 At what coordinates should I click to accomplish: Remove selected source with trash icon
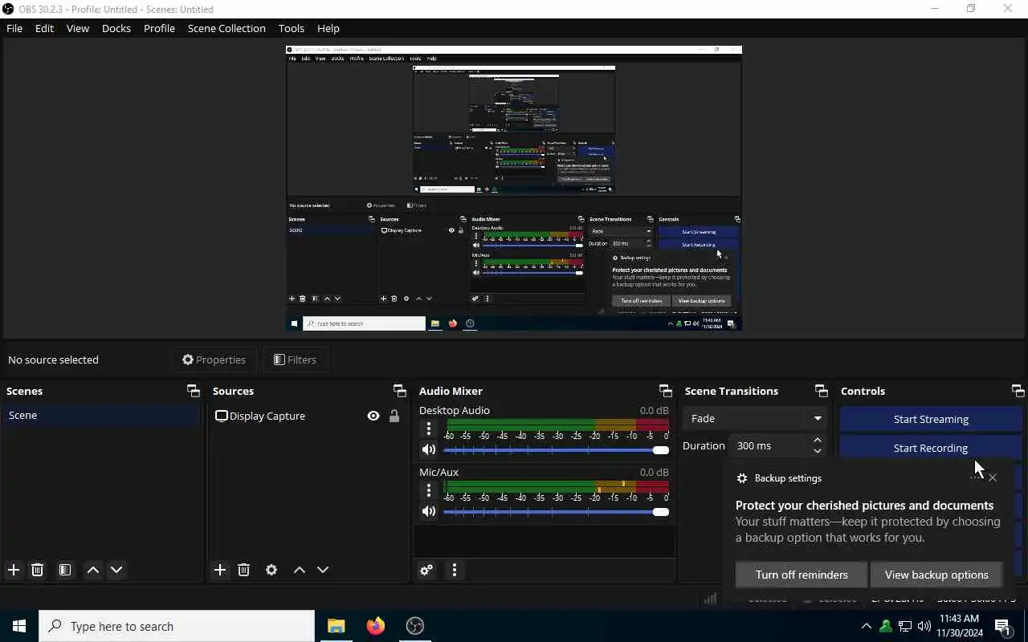pyautogui.click(x=243, y=570)
